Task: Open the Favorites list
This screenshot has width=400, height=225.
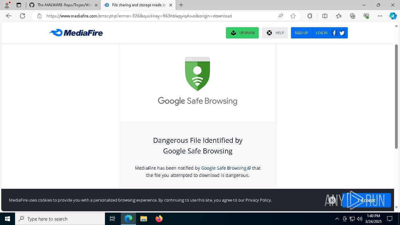Action: [339, 16]
